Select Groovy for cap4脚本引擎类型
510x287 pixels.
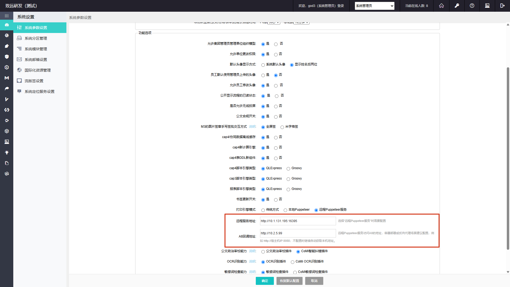tap(288, 169)
